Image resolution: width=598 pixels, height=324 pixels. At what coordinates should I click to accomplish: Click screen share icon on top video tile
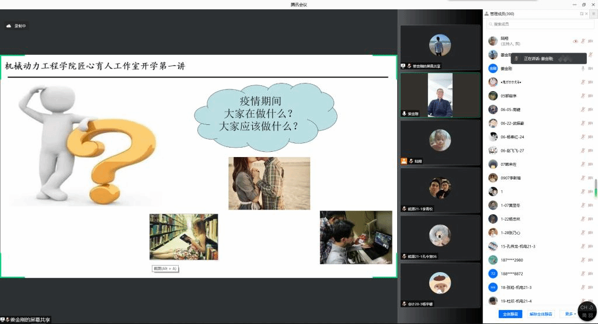click(x=403, y=66)
